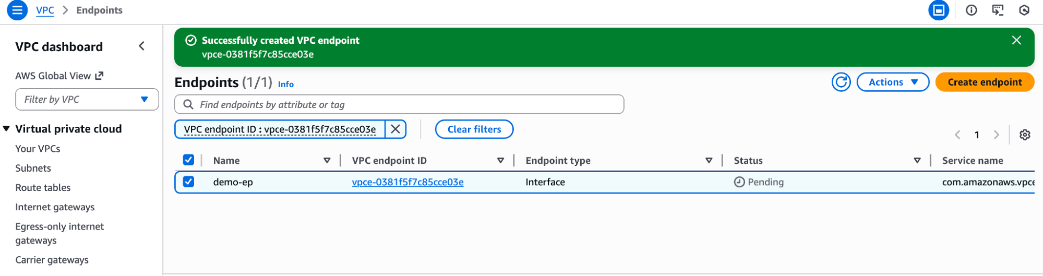Collapse the VPC dashboard sidebar

pyautogui.click(x=142, y=46)
